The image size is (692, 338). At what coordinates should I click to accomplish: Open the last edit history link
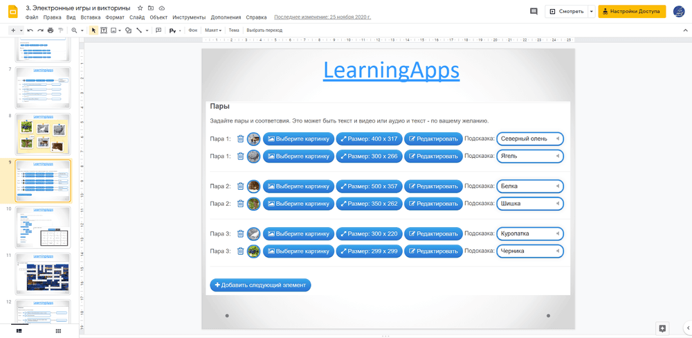pyautogui.click(x=322, y=18)
